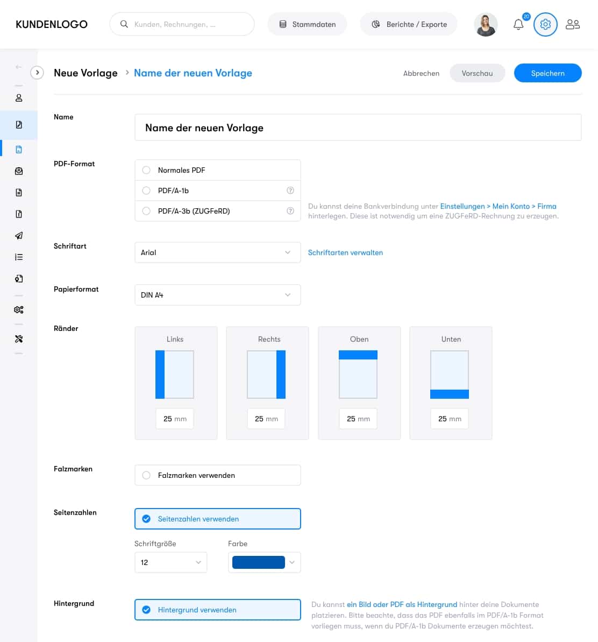This screenshot has height=642, width=598.
Task: Click the mail envelope sidebar icon
Action: pos(19,171)
